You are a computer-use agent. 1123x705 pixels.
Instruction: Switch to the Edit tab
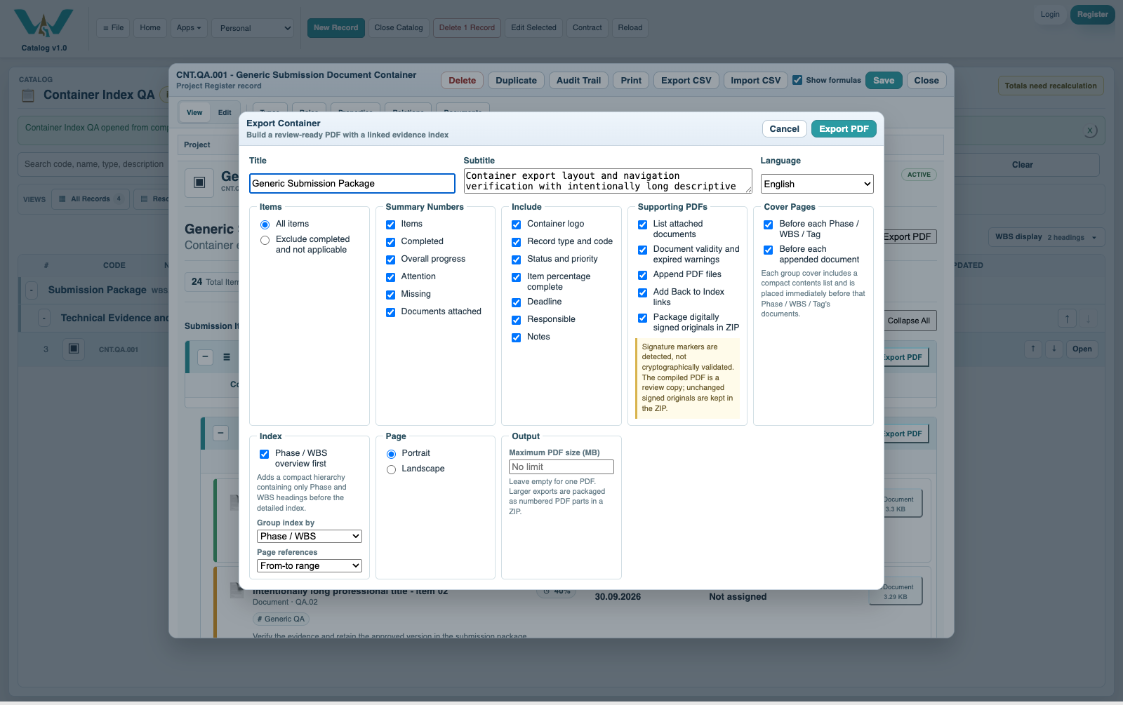pos(225,112)
